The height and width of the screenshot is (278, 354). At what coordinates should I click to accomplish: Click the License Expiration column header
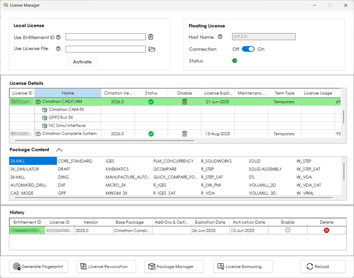tap(218, 93)
